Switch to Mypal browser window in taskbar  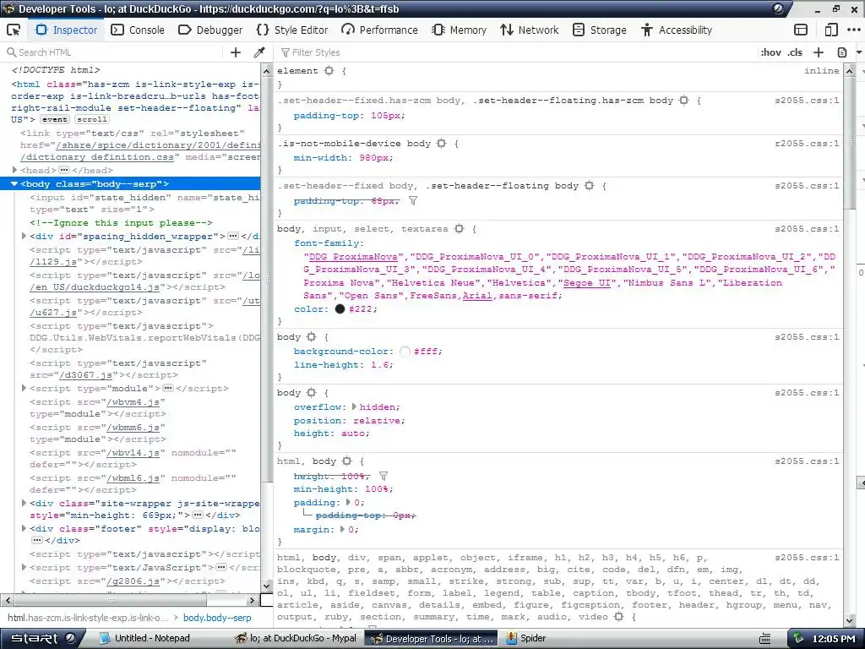tap(296, 639)
